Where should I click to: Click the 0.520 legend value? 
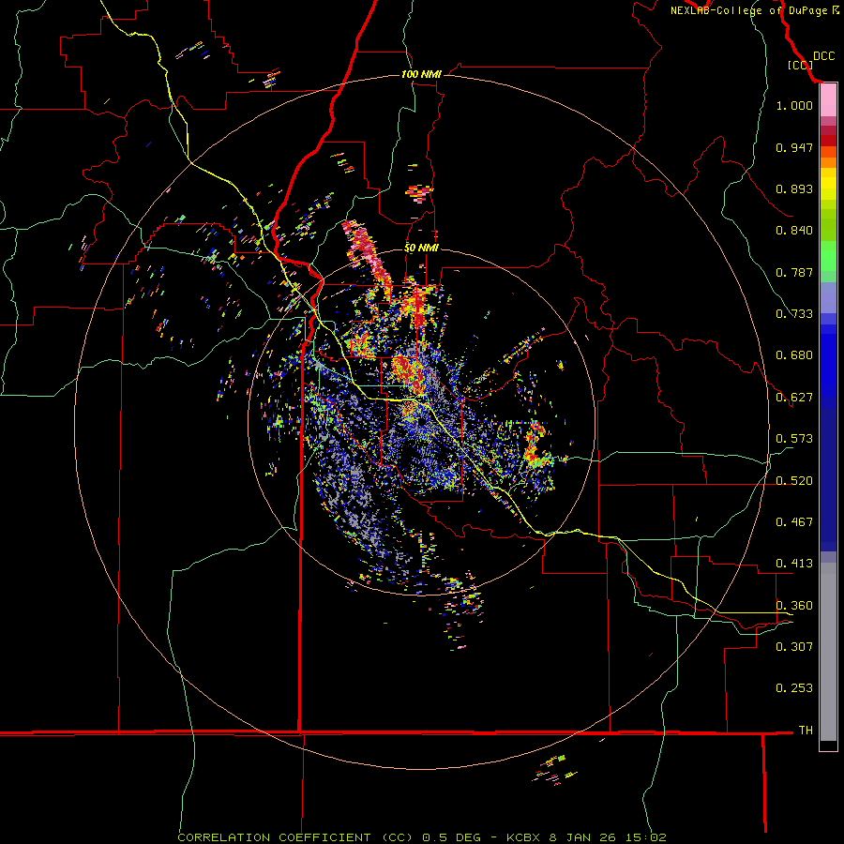[794, 481]
